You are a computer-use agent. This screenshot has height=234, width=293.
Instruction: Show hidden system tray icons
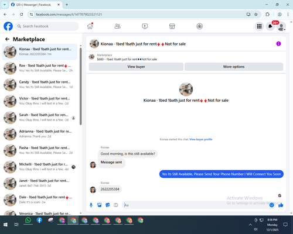click(250, 225)
